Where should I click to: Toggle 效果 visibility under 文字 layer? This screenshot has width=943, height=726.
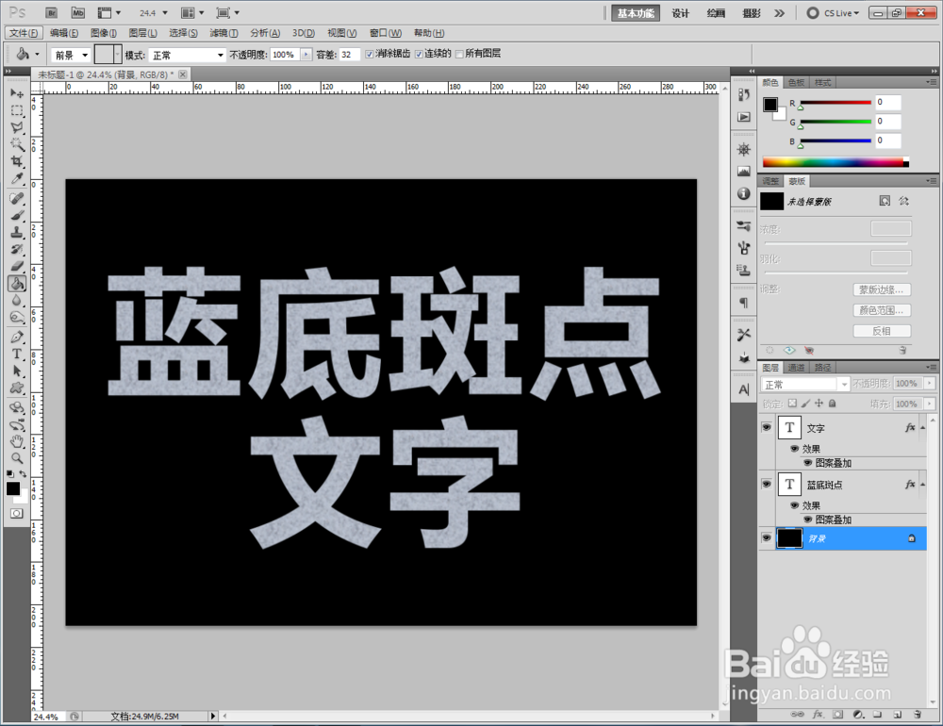click(x=794, y=449)
